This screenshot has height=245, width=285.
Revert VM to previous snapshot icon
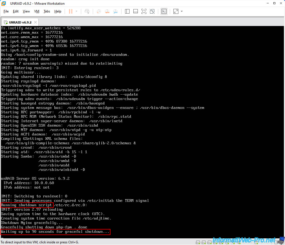coord(107,11)
